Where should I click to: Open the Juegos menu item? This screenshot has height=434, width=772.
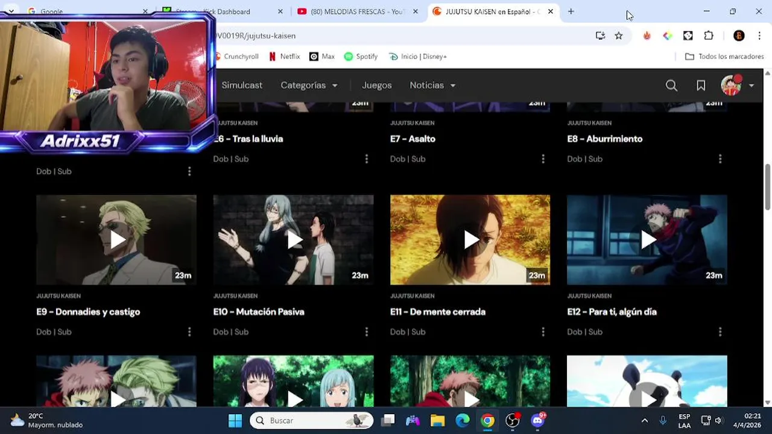(x=377, y=86)
